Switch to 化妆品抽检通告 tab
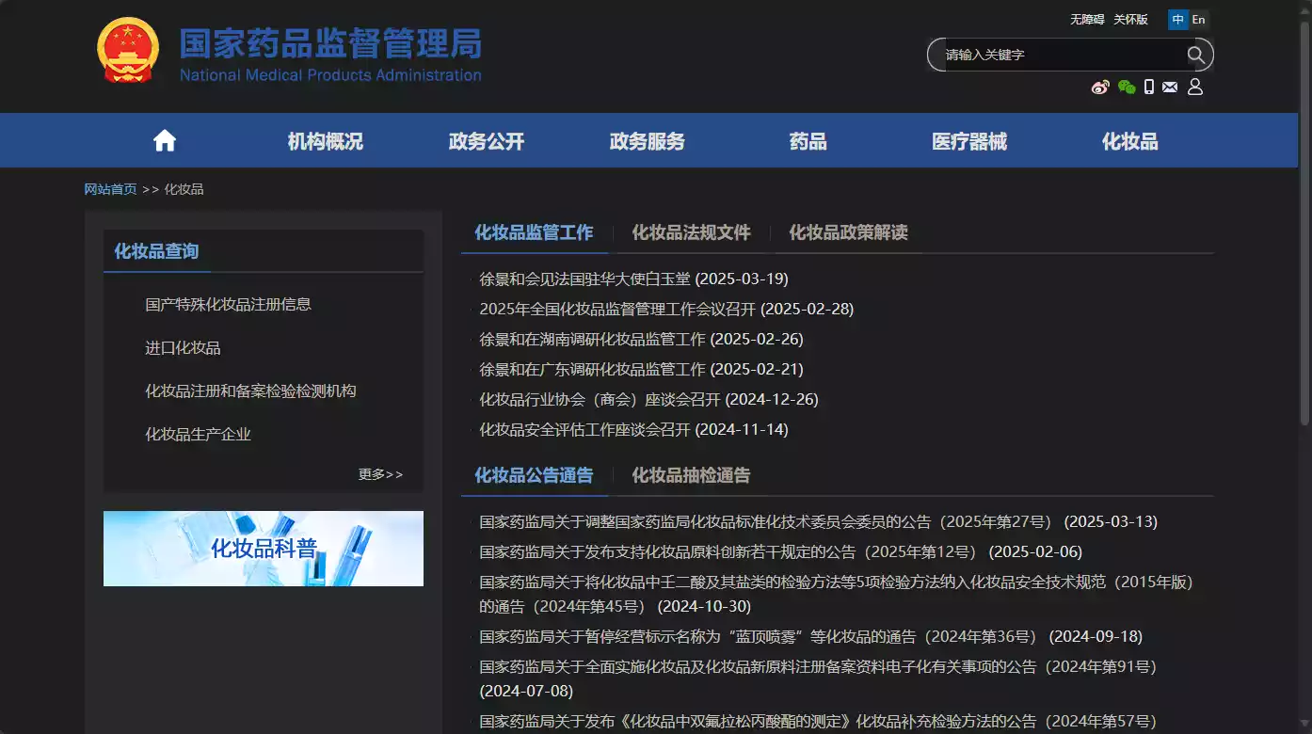1312x734 pixels. [x=690, y=475]
